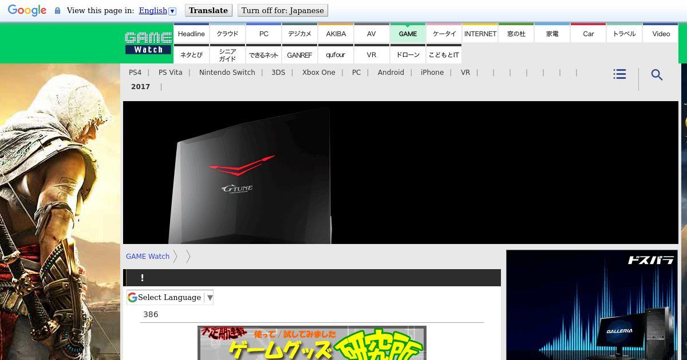The height and width of the screenshot is (360, 687).
Task: Select the GAME tab
Action: click(x=408, y=33)
